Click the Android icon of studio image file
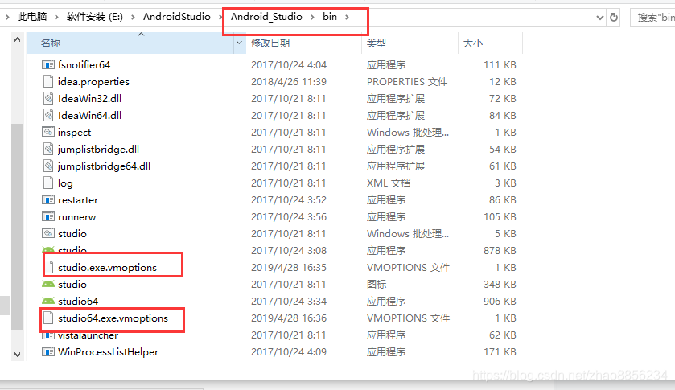675x390 pixels. click(x=48, y=284)
